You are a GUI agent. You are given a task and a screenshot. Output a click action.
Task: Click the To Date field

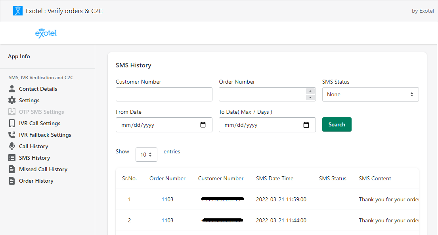pyautogui.click(x=267, y=125)
